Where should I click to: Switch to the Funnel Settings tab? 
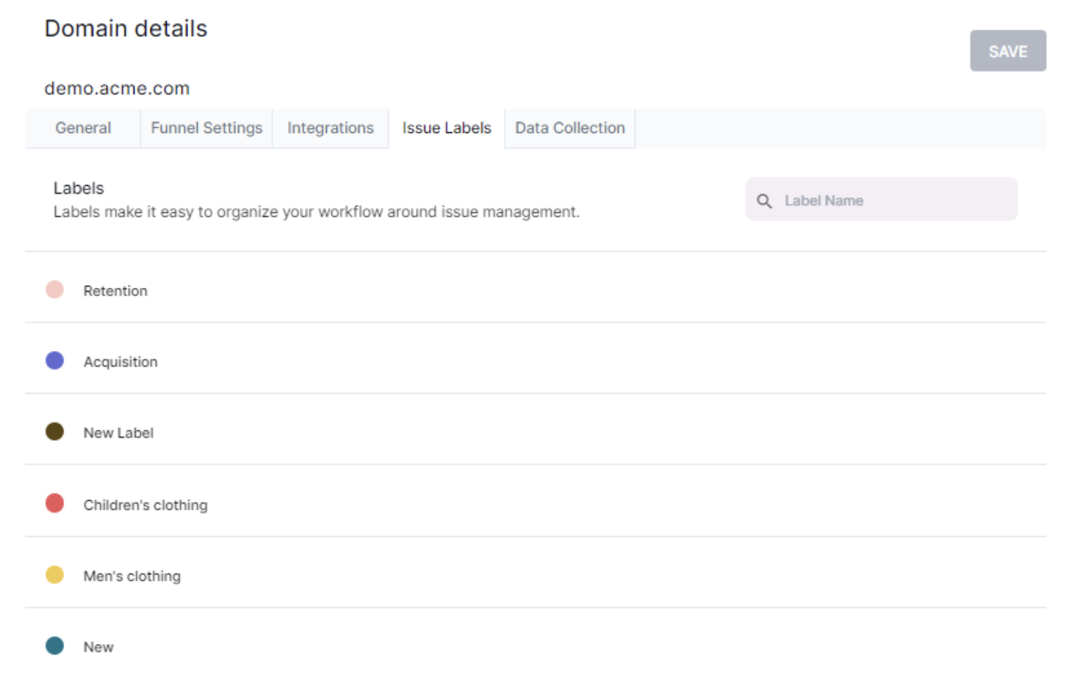(206, 128)
